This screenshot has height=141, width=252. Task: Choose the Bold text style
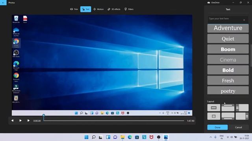click(x=228, y=70)
